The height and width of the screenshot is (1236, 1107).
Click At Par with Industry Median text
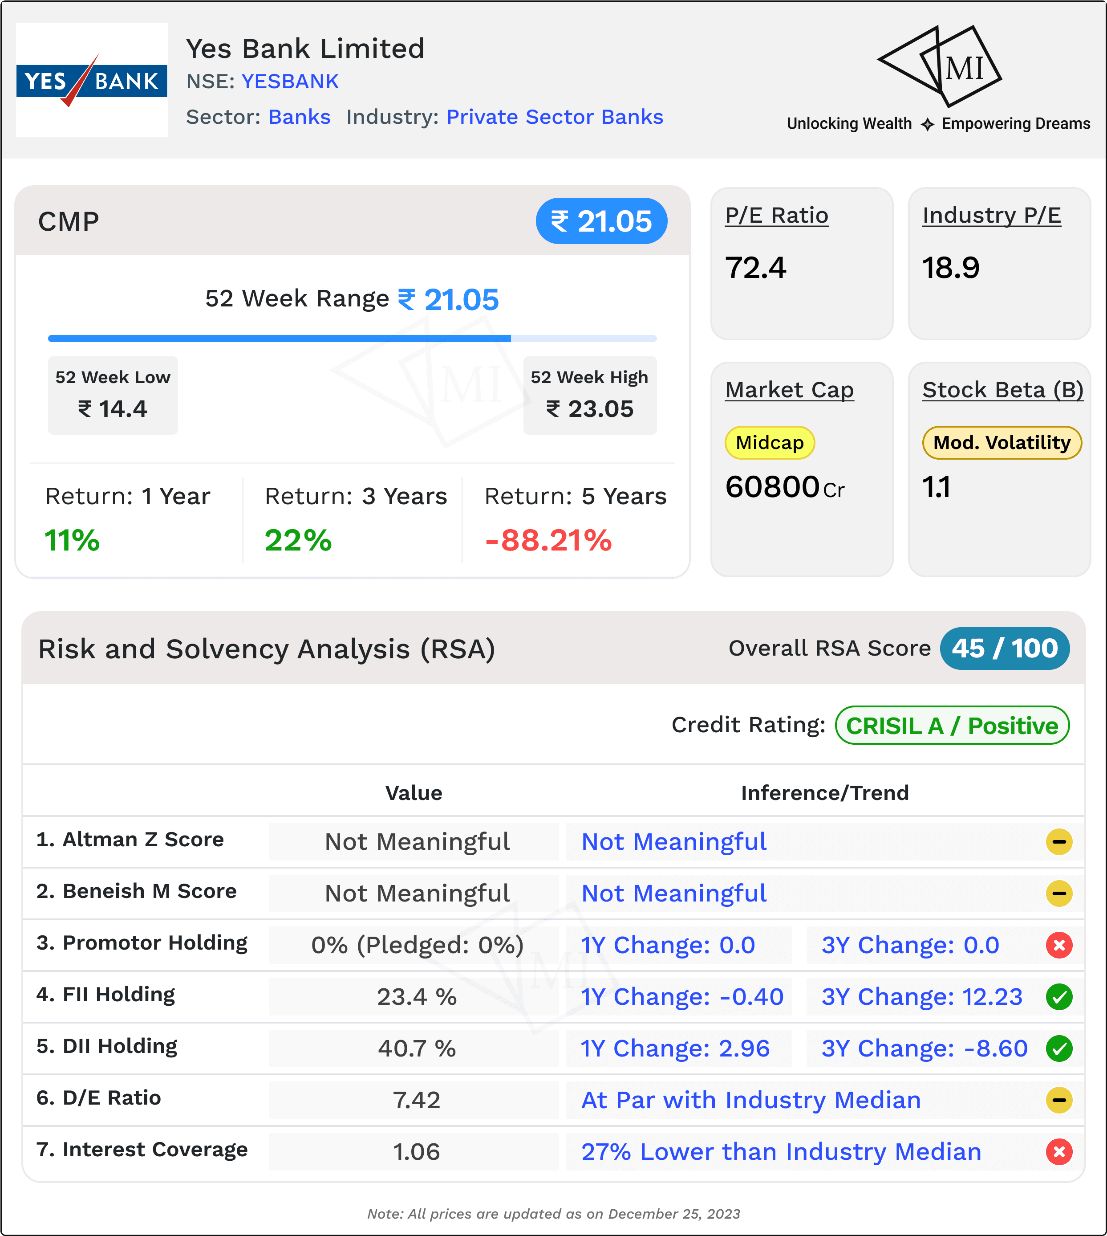(x=751, y=1100)
